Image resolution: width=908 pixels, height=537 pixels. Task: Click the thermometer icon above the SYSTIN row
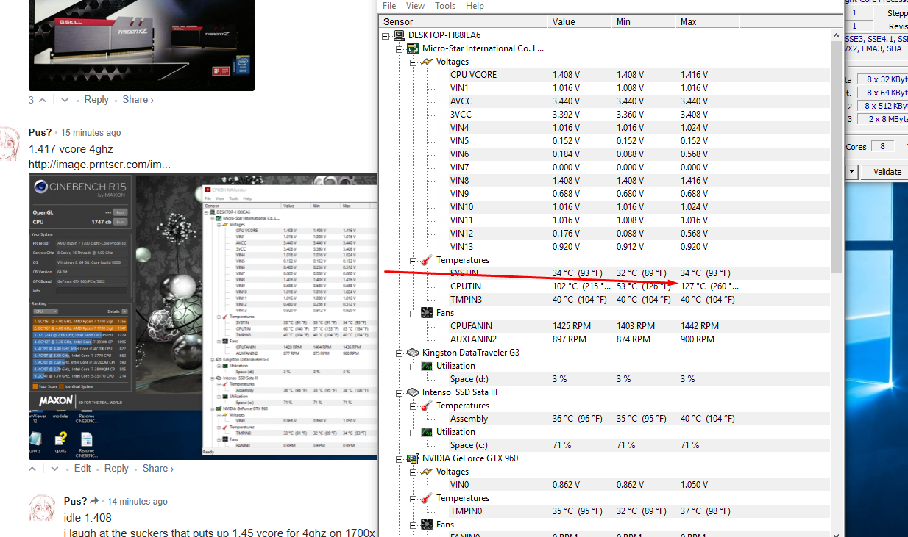427,260
